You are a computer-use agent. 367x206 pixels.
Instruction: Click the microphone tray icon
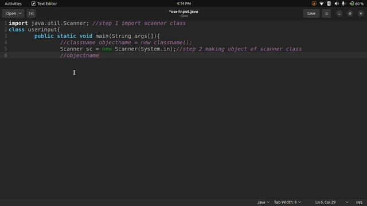click(343, 3)
